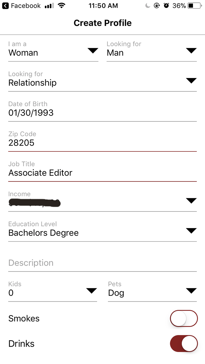
Task: Tap the rotation lock status icon
Action: click(157, 6)
